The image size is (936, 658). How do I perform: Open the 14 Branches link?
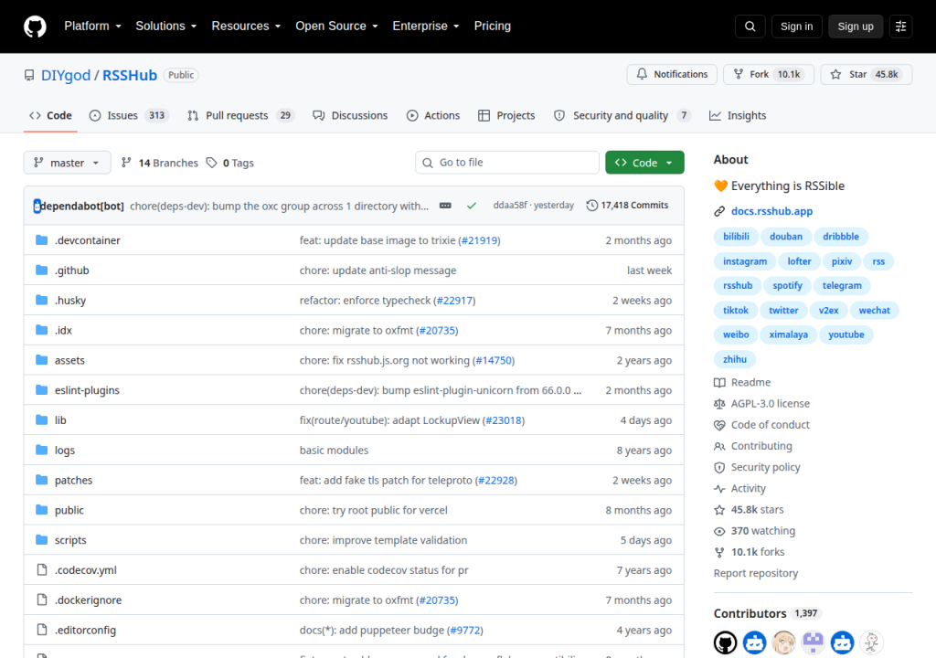pos(159,163)
